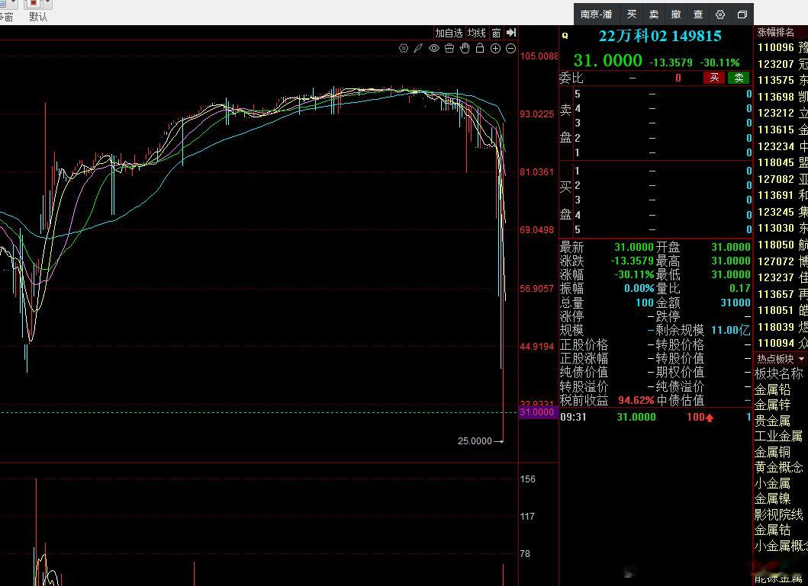Viewport: 808px width, 586px height.
Task: Open the 涨幅排名 ranking tab
Action: tap(775, 33)
